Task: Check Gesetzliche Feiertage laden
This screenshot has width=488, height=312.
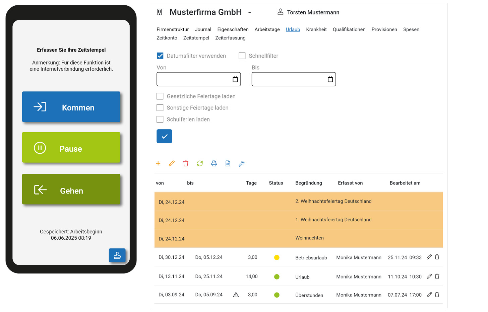Action: tap(160, 96)
